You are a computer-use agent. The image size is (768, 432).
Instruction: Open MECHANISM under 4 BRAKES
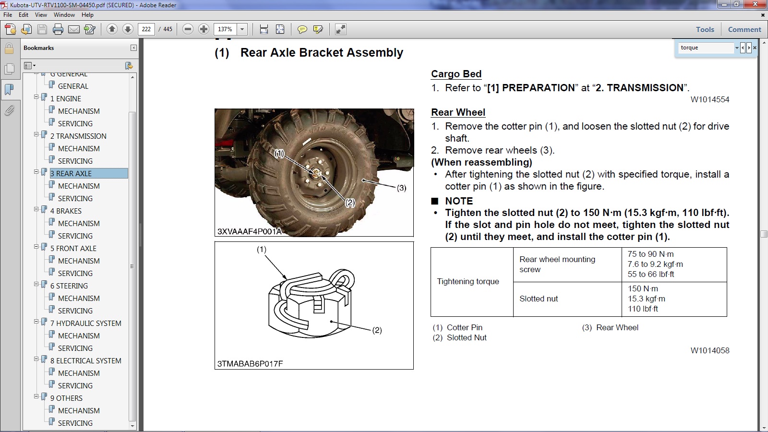click(79, 224)
